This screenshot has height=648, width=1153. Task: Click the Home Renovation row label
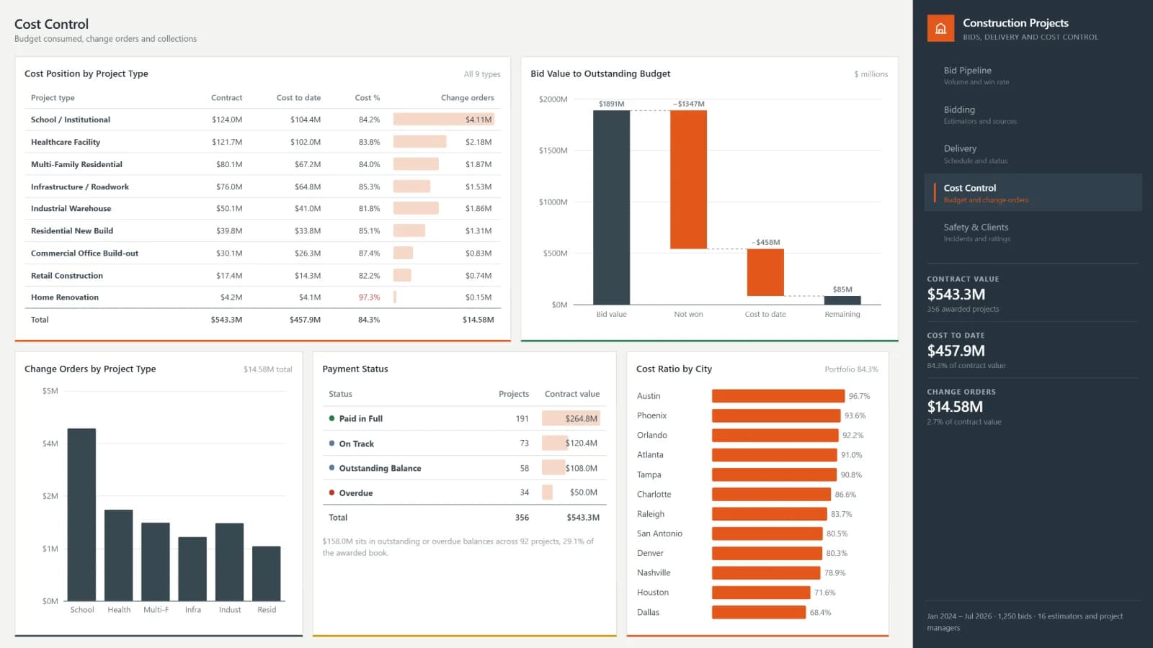click(x=65, y=297)
